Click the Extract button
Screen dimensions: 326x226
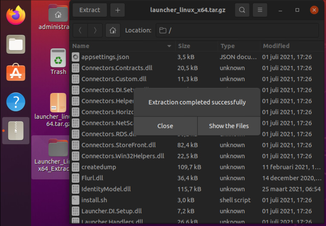click(89, 10)
